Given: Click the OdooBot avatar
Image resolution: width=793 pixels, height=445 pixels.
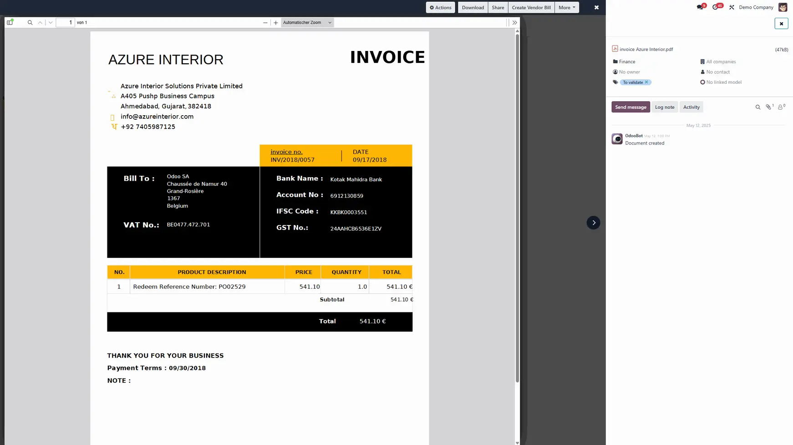Looking at the screenshot, I should pos(617,139).
